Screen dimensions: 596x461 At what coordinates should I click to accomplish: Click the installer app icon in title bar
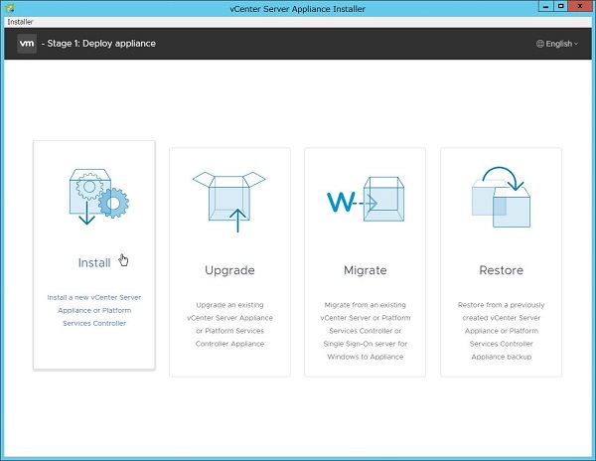tap(9, 8)
